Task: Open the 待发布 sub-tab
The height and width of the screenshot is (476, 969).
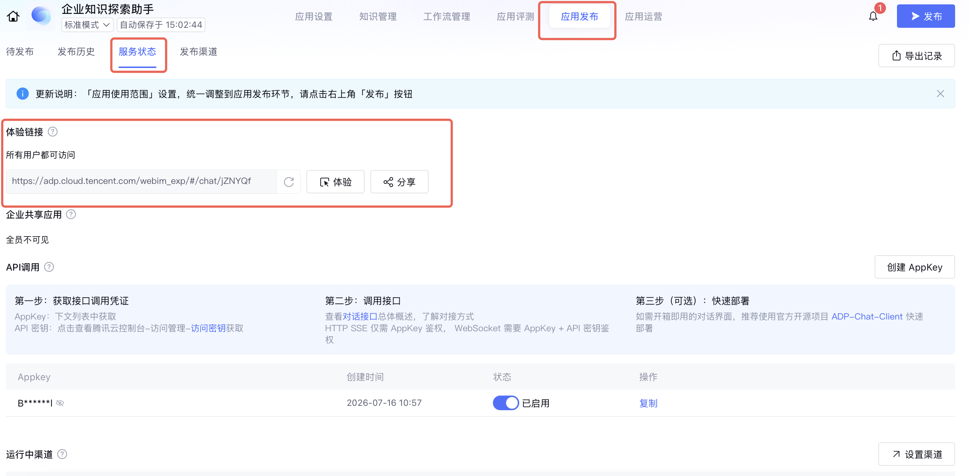Action: point(20,52)
